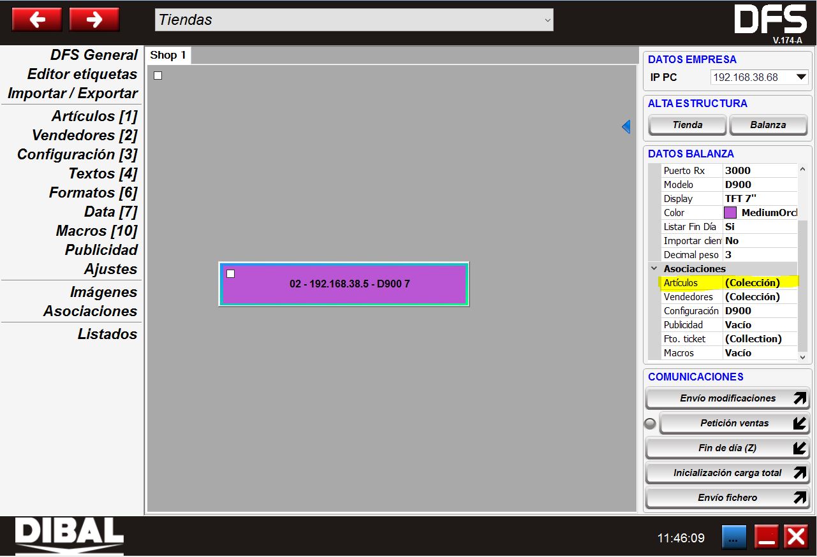
Task: Select Importar clientes value No
Action: (760, 241)
